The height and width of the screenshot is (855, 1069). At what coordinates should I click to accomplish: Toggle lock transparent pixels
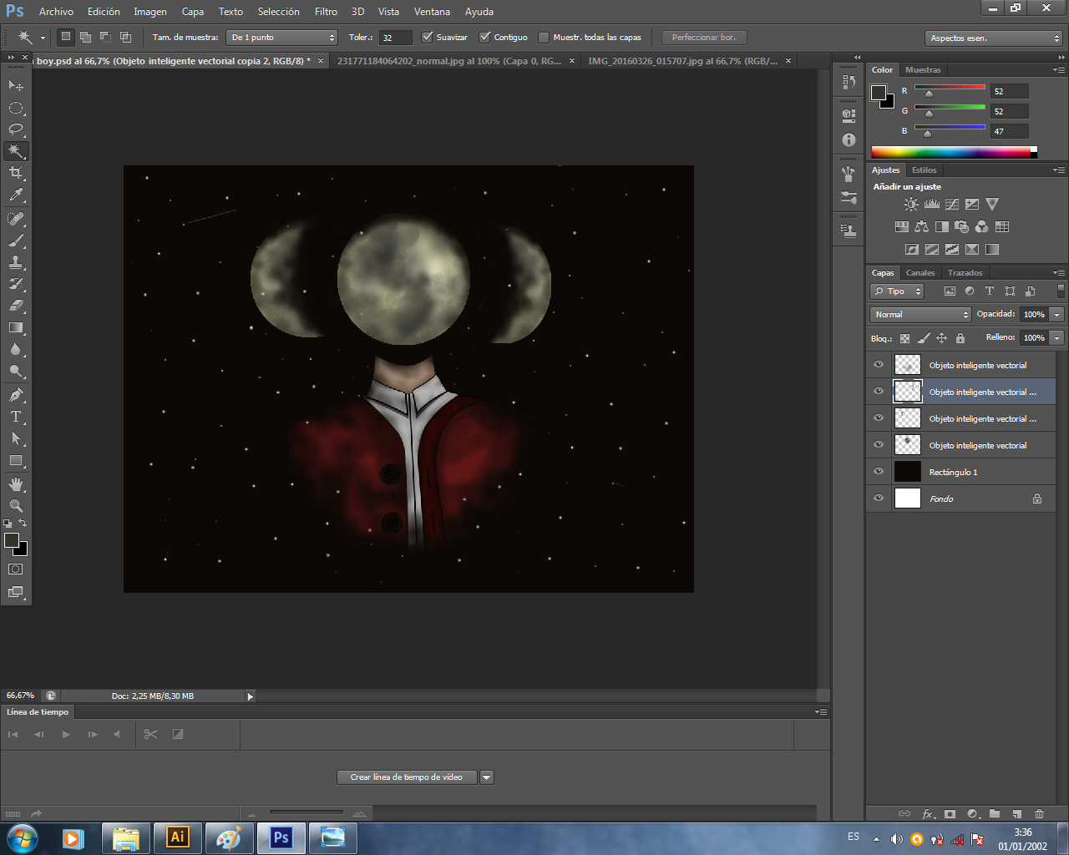pyautogui.click(x=904, y=338)
